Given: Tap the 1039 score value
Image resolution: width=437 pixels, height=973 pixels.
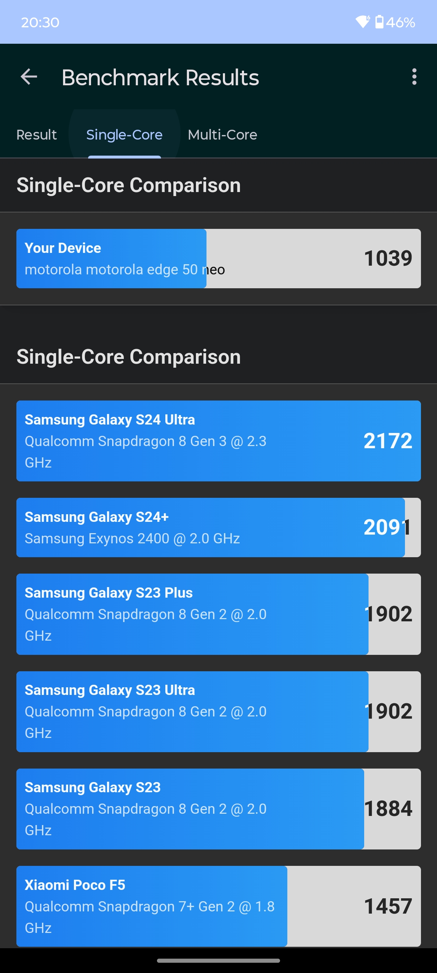Looking at the screenshot, I should [388, 258].
